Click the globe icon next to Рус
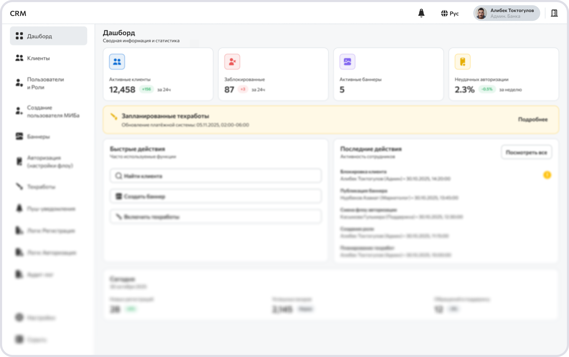Screen dimensions: 569x357 tap(445, 13)
